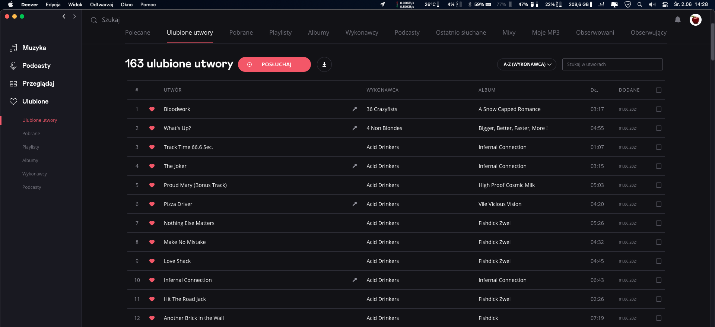
Task: Show lyrics microphone for Pizza Driver
Action: pyautogui.click(x=355, y=204)
